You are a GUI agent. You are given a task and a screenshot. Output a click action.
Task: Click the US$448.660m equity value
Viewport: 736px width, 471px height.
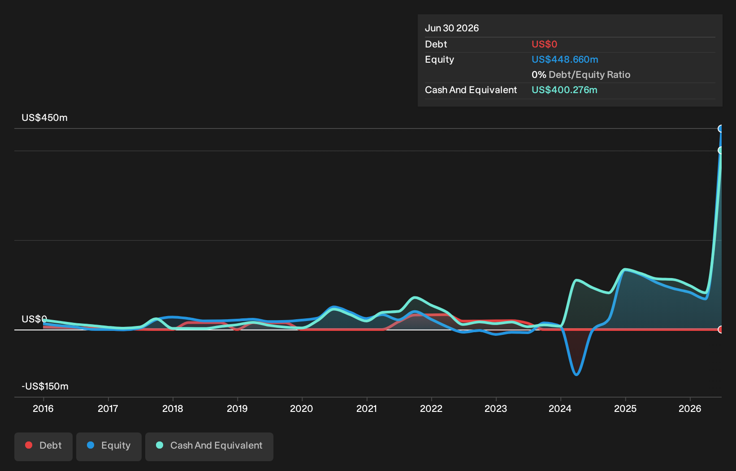(565, 60)
